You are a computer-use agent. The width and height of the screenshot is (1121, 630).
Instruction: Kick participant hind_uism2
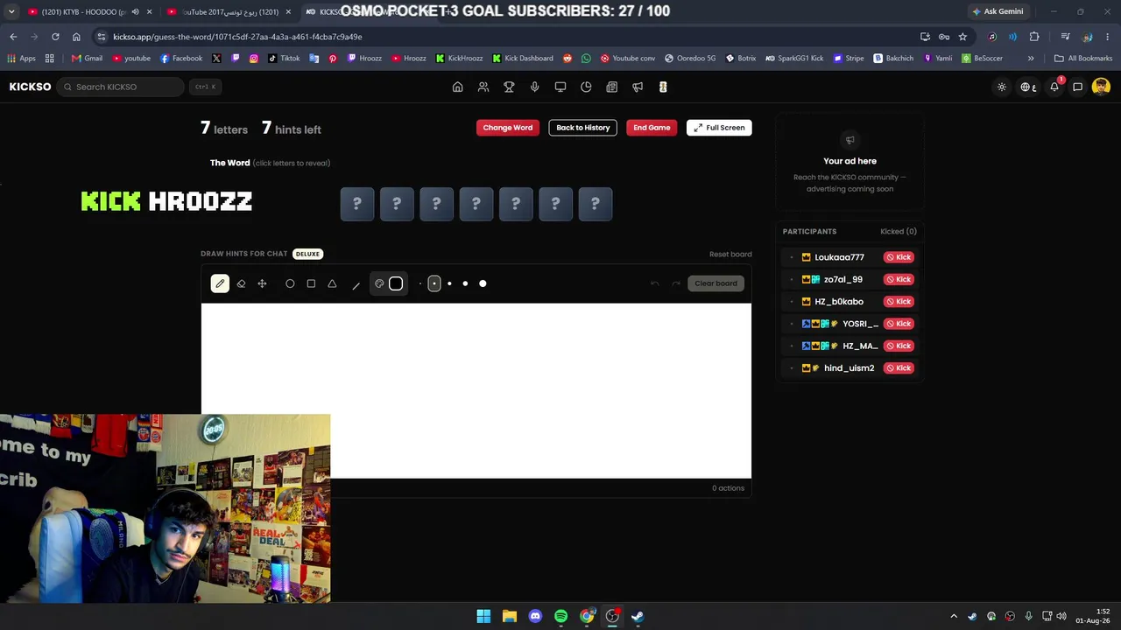click(899, 367)
